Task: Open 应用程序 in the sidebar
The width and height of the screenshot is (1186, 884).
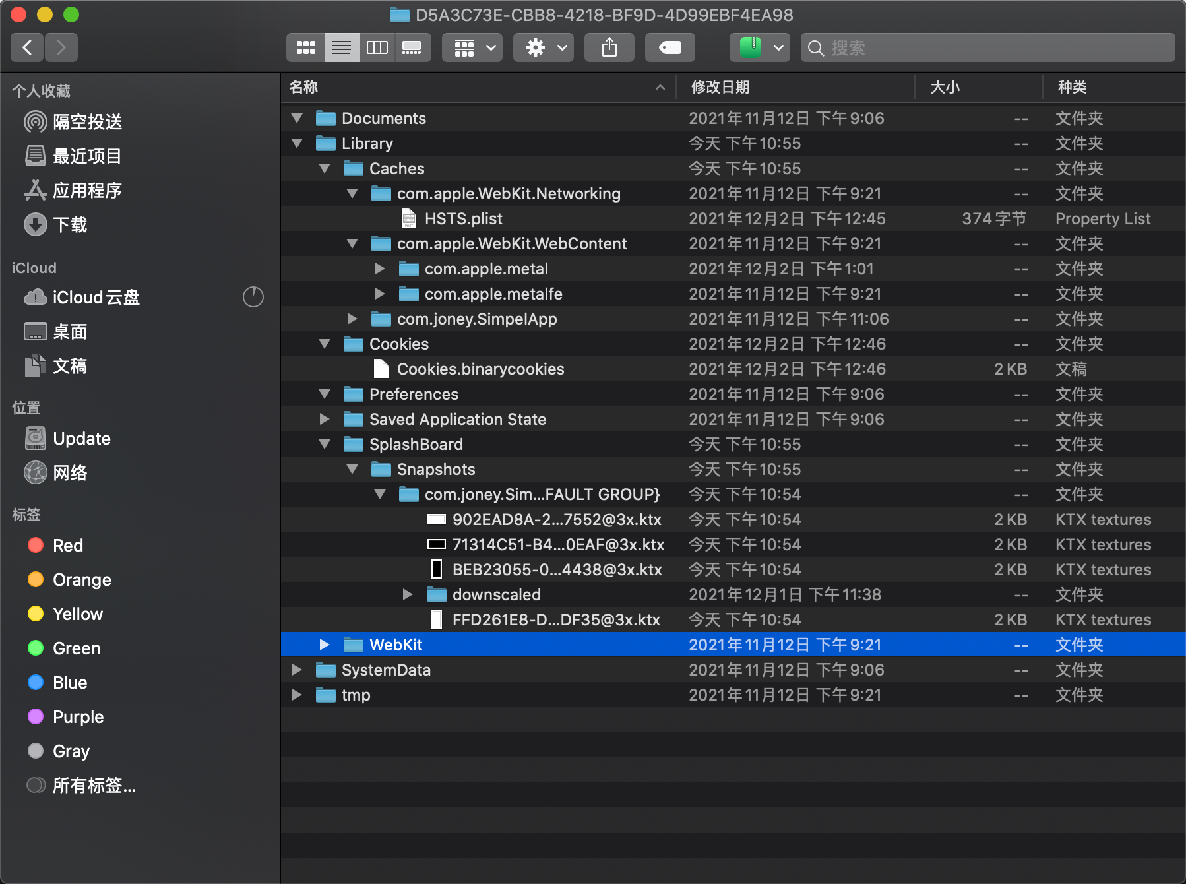Action: point(86,191)
